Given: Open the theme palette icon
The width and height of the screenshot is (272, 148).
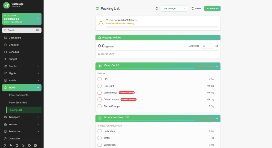Looking at the screenshot, I should (x=29, y=145).
